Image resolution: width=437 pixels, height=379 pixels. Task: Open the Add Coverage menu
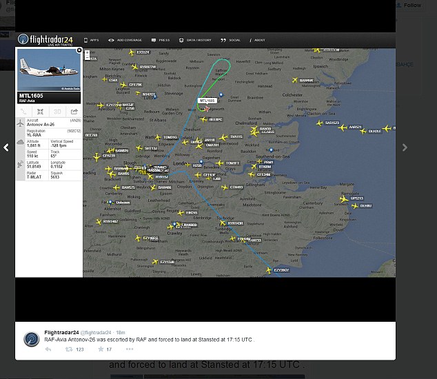coord(125,40)
